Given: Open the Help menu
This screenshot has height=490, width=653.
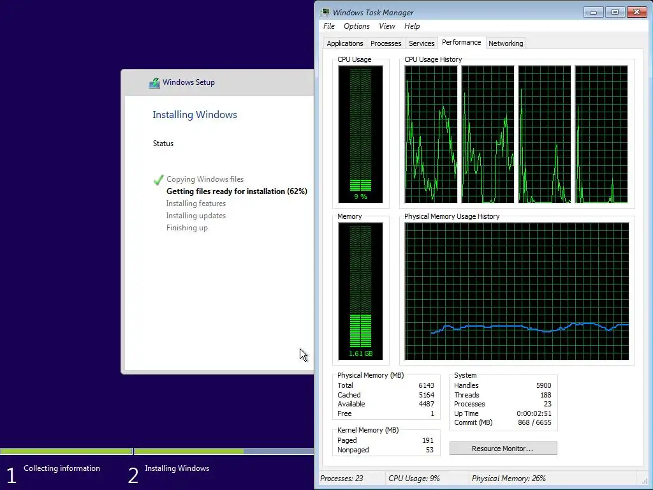Looking at the screenshot, I should [412, 26].
